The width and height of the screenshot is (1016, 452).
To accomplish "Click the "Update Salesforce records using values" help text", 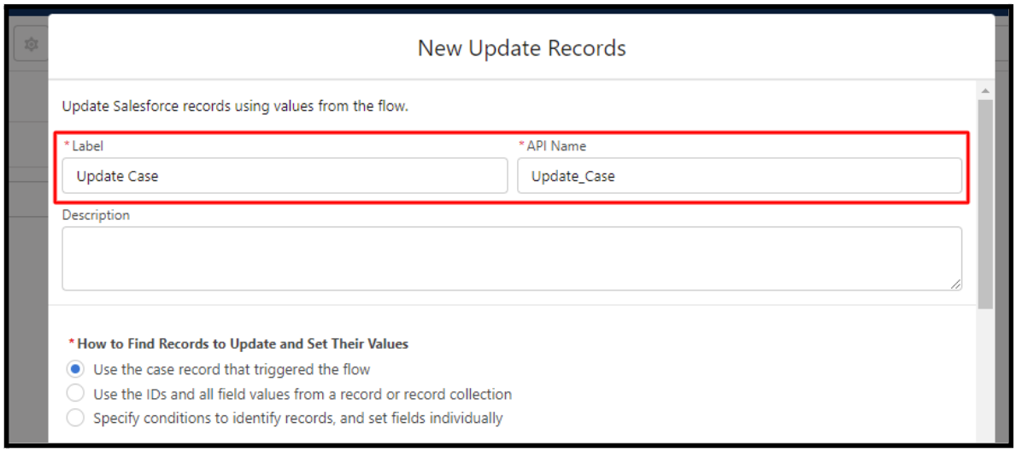I will [235, 106].
